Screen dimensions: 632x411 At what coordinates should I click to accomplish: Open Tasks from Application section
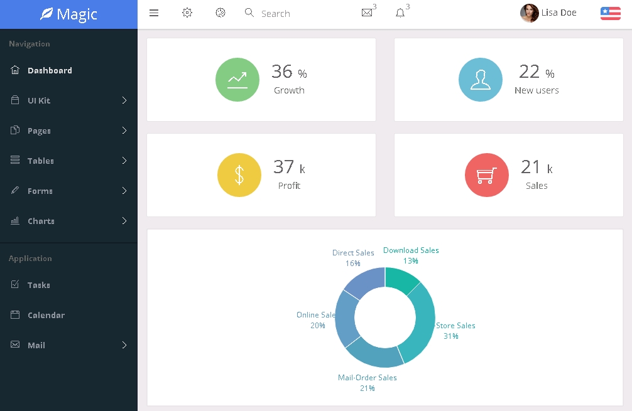coord(38,285)
